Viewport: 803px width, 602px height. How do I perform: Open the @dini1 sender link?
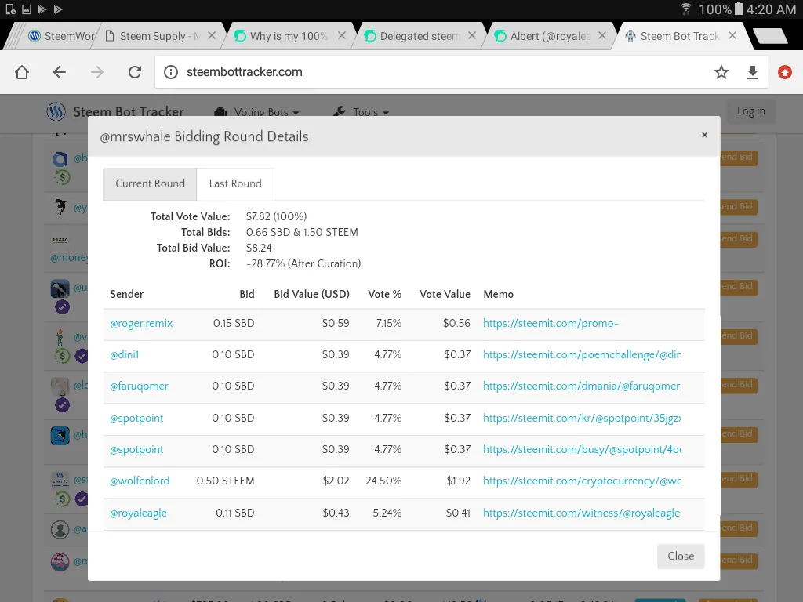tap(125, 355)
